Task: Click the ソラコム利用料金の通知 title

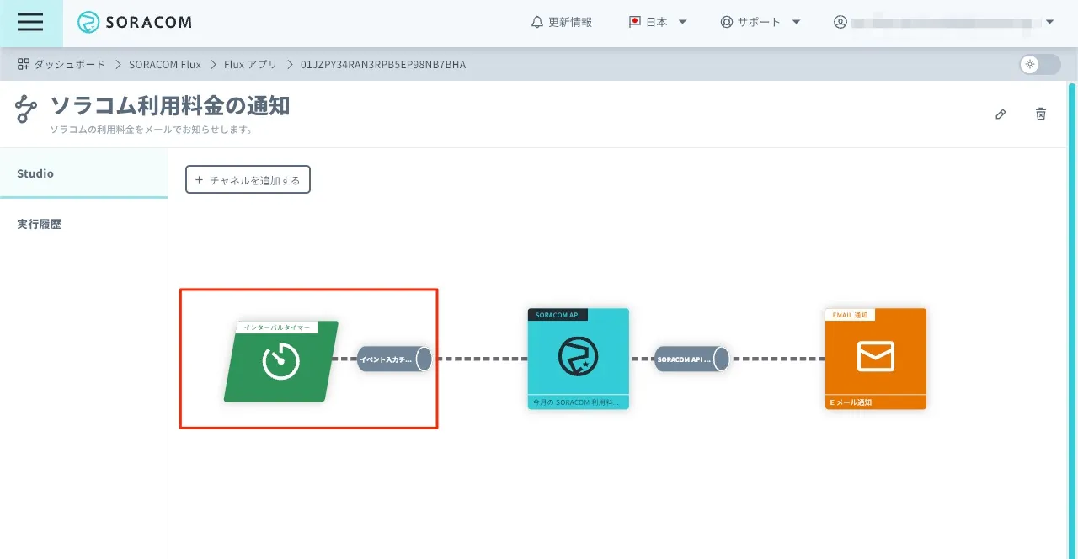Action: pyautogui.click(x=170, y=106)
